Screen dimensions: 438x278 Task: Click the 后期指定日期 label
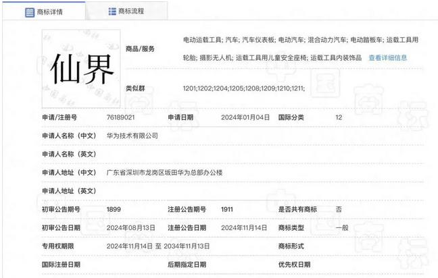(x=187, y=265)
